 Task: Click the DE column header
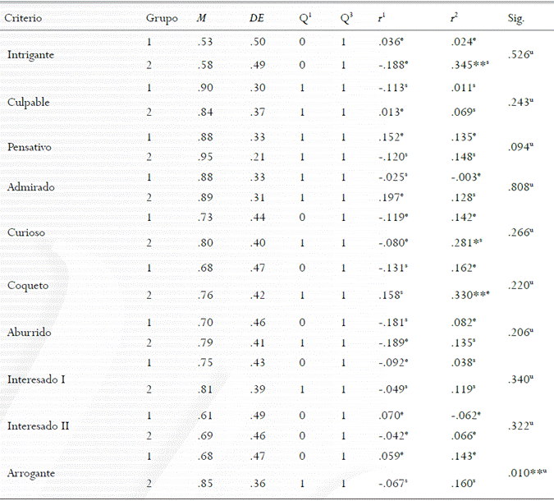click(258, 17)
